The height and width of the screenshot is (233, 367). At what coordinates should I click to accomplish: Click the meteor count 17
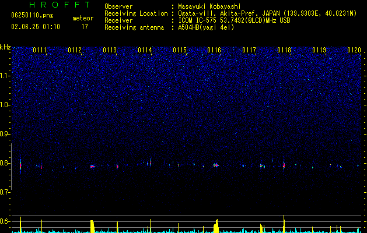pos(85,27)
